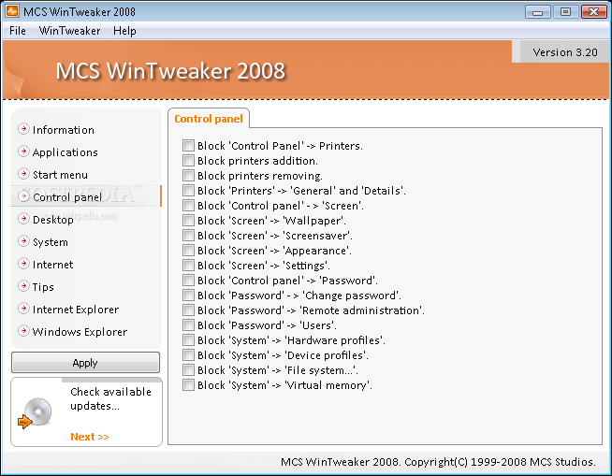Viewport: 612px width, 476px height.
Task: Click the CD update icon
Action: [35, 413]
